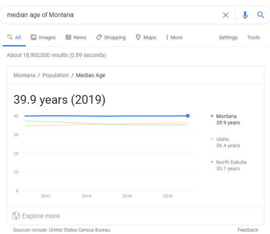Image resolution: width=270 pixels, height=234 pixels.
Task: Open the All results tab
Action: (14, 37)
